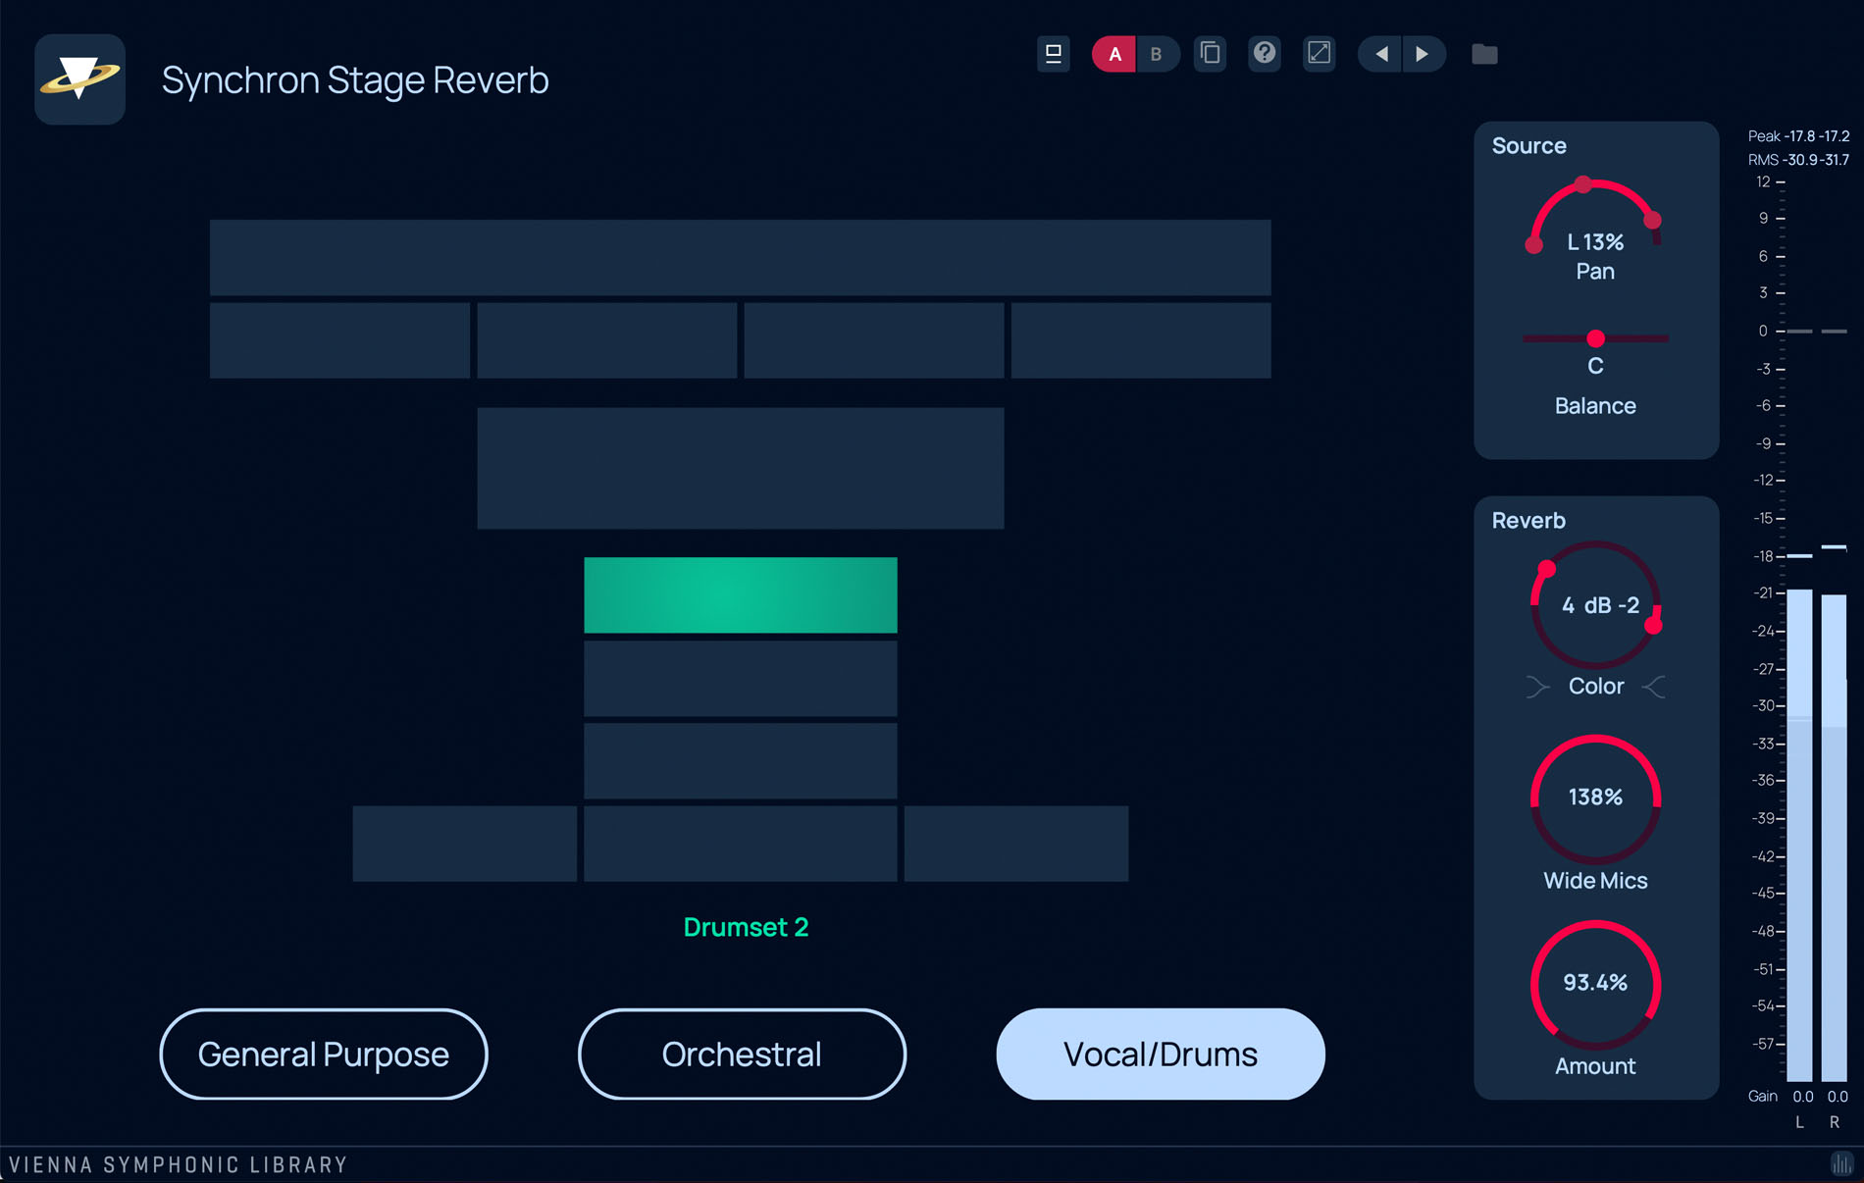Screen dimensions: 1864x1183
Task: Click the Balance slider handle
Action: click(x=1596, y=338)
